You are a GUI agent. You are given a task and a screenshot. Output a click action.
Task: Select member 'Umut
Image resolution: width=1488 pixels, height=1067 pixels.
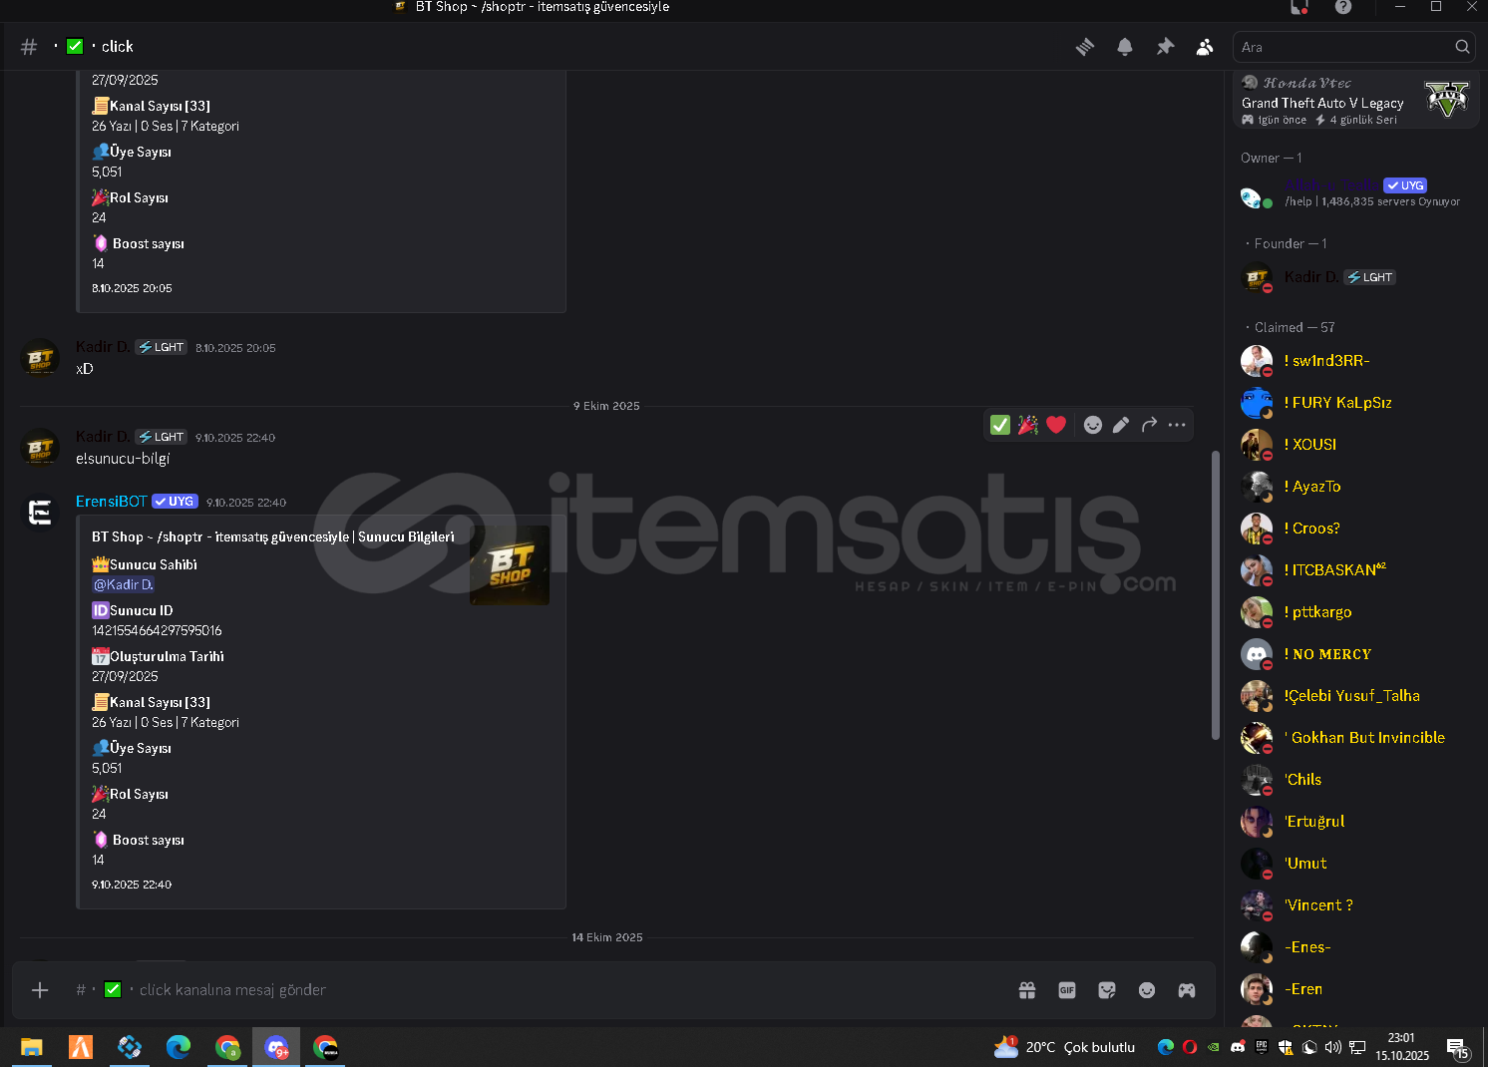(1352, 864)
